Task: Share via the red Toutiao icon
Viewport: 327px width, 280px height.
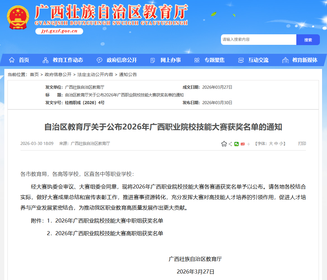Action: tap(243, 144)
